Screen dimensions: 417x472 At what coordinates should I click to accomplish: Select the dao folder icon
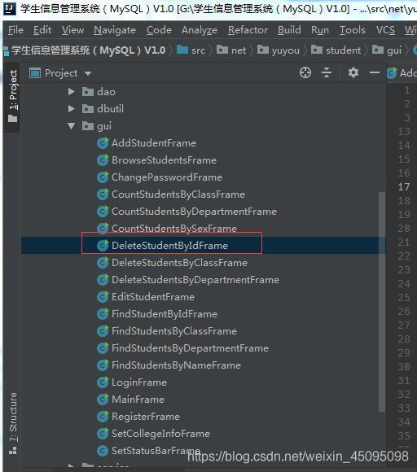tap(88, 91)
